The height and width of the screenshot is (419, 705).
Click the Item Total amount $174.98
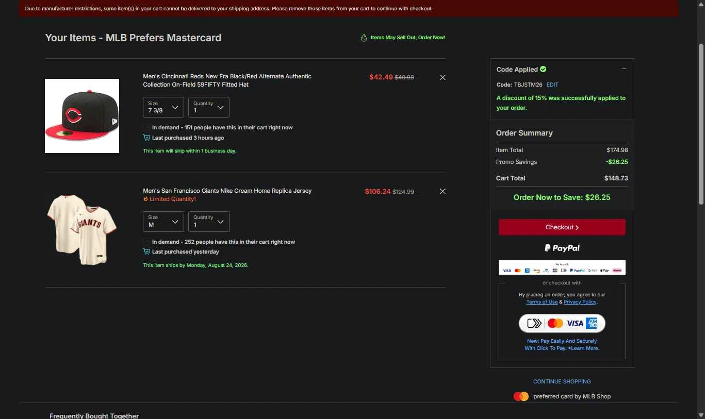coord(617,150)
